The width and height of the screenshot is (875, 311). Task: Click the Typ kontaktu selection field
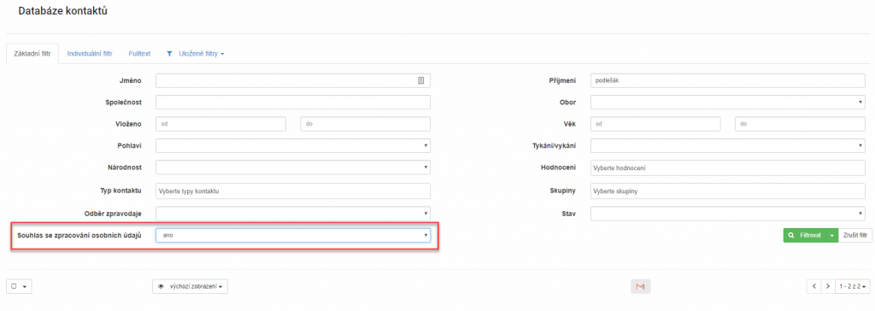pyautogui.click(x=293, y=191)
